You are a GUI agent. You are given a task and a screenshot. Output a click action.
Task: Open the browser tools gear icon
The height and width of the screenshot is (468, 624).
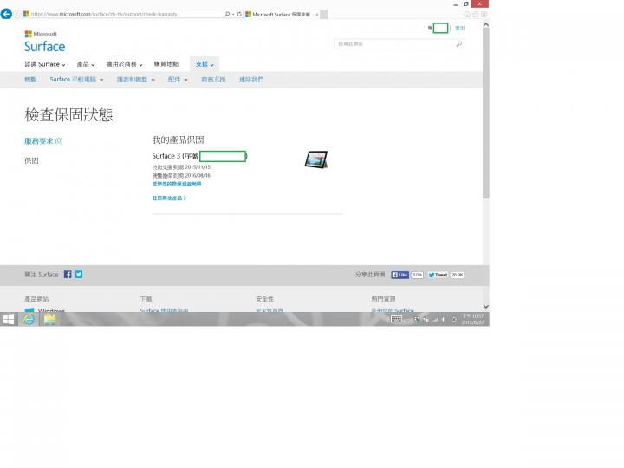[x=484, y=15]
